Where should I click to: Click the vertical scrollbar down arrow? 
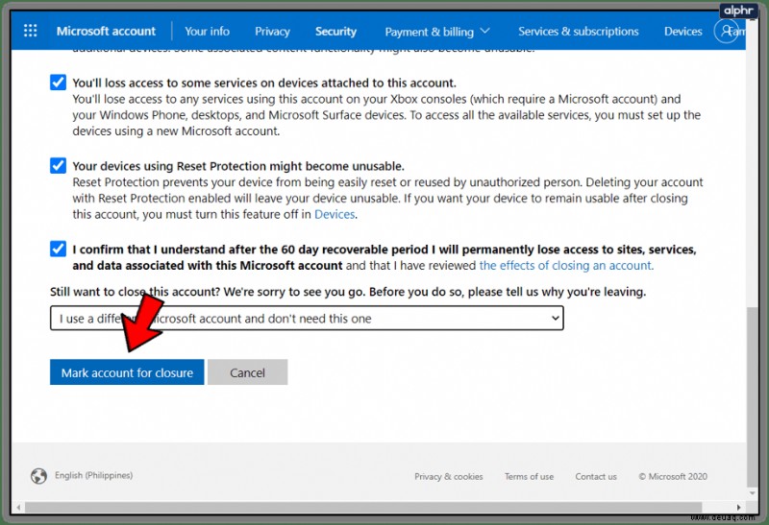pos(753,493)
